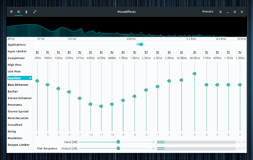Select Applications in the sidebar
The width and height of the screenshot is (253, 160).
coord(17,45)
